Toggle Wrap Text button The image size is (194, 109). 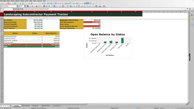(x=60, y=6)
